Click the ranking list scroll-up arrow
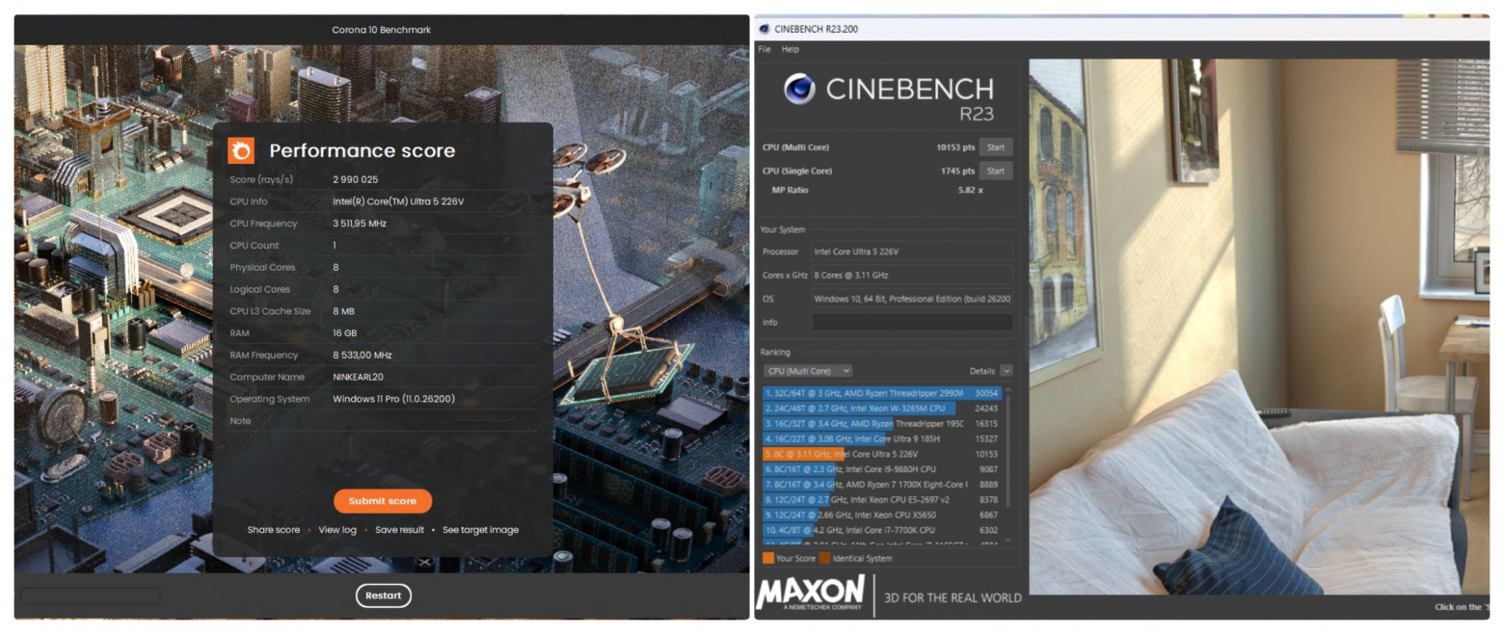The image size is (1504, 634). pyautogui.click(x=1008, y=391)
